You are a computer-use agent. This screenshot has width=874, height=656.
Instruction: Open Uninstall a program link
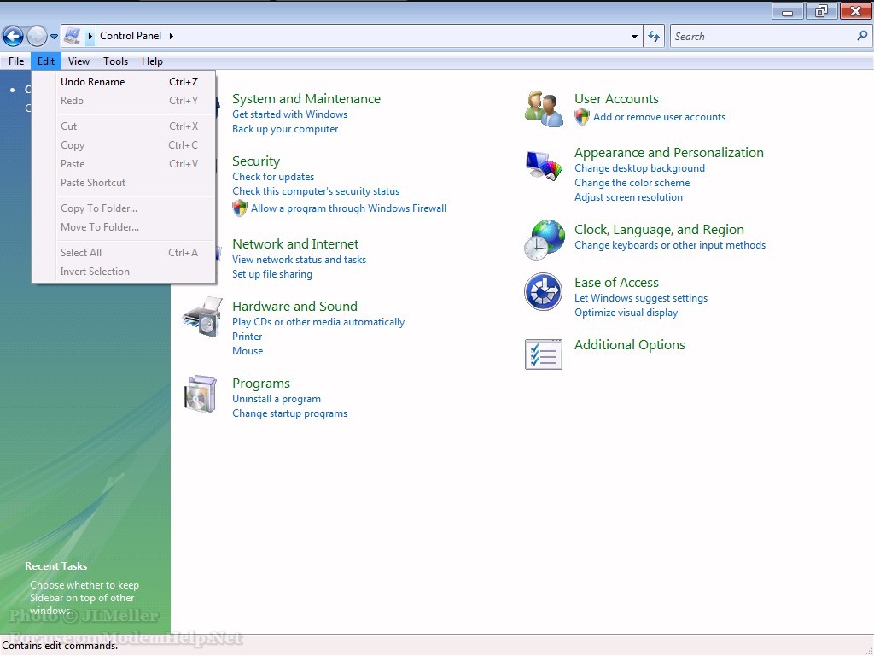click(277, 399)
